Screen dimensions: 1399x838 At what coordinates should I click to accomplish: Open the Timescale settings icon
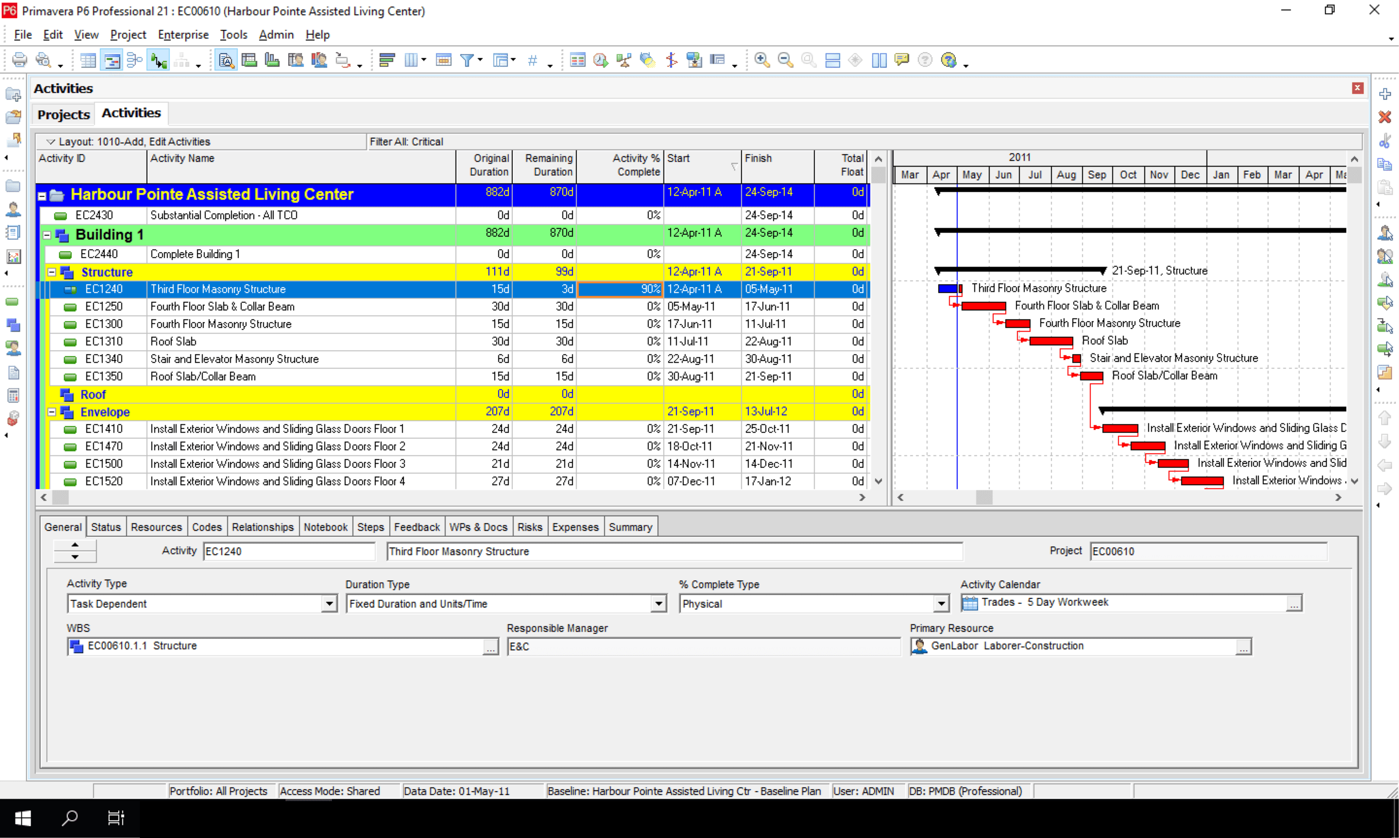444,60
